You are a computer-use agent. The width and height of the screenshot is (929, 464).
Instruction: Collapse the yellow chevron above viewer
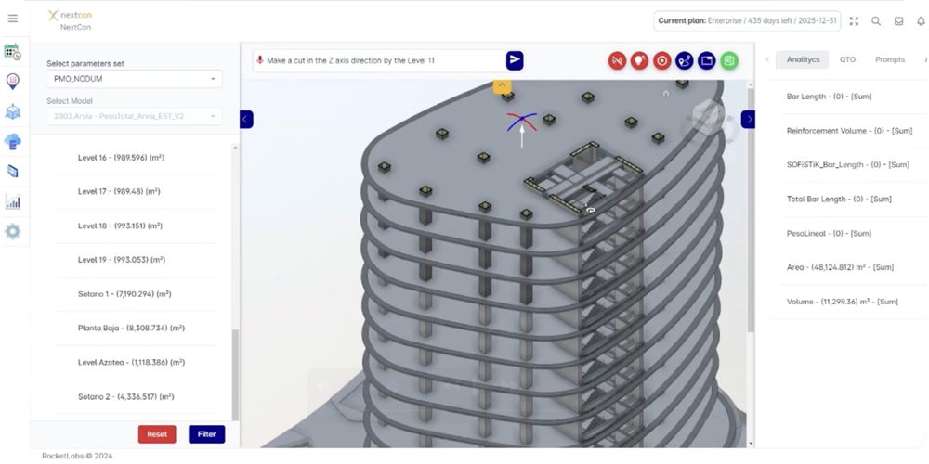tap(502, 85)
